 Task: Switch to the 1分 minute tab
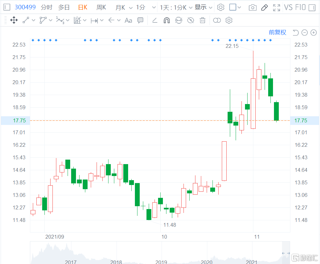pos(141,7)
